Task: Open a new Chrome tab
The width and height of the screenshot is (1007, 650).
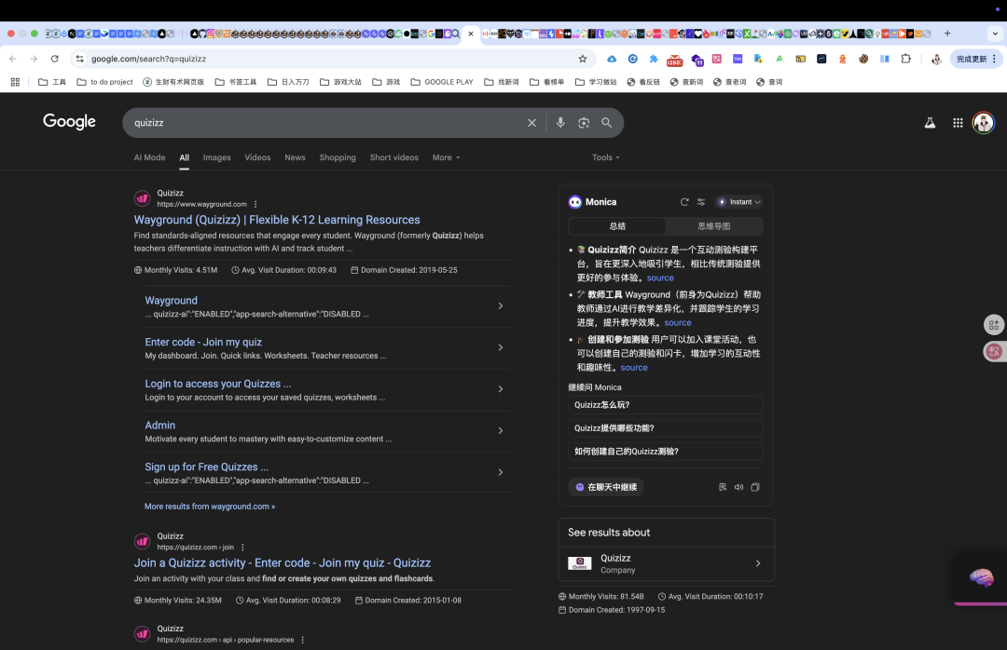Action: 947,34
